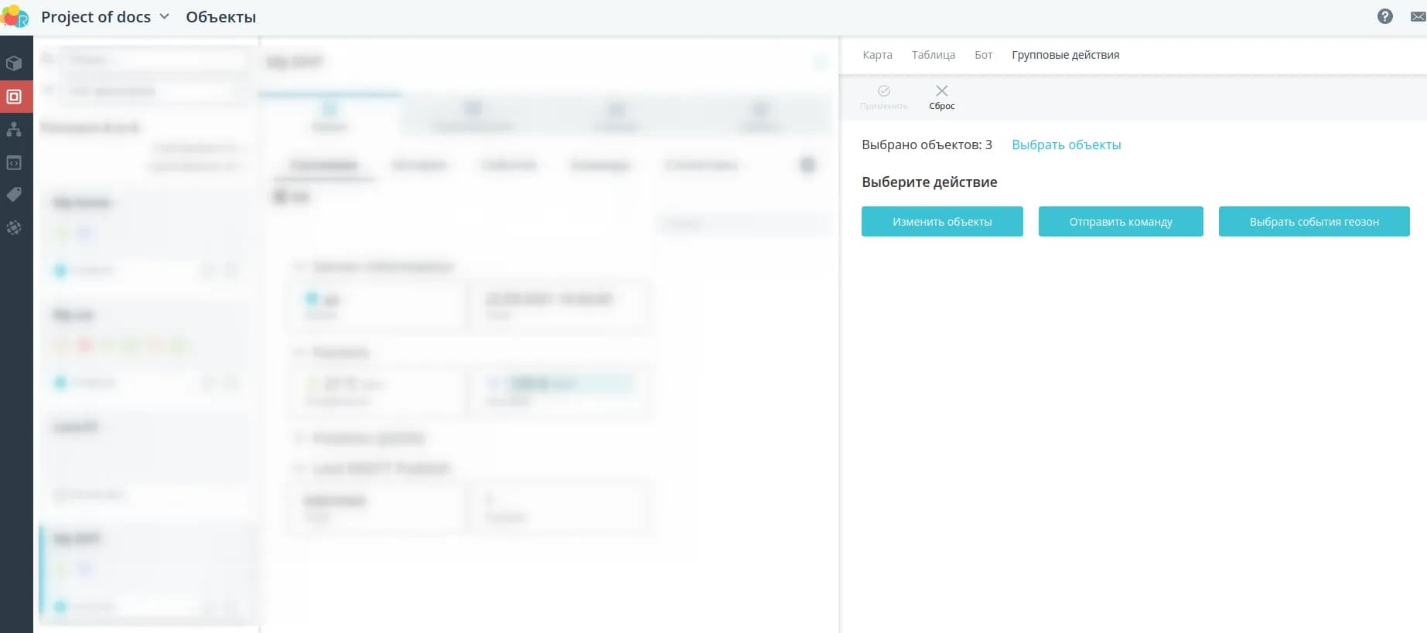Click the Применить checkmark button
Screen dimensions: 1427x633
(x=883, y=97)
